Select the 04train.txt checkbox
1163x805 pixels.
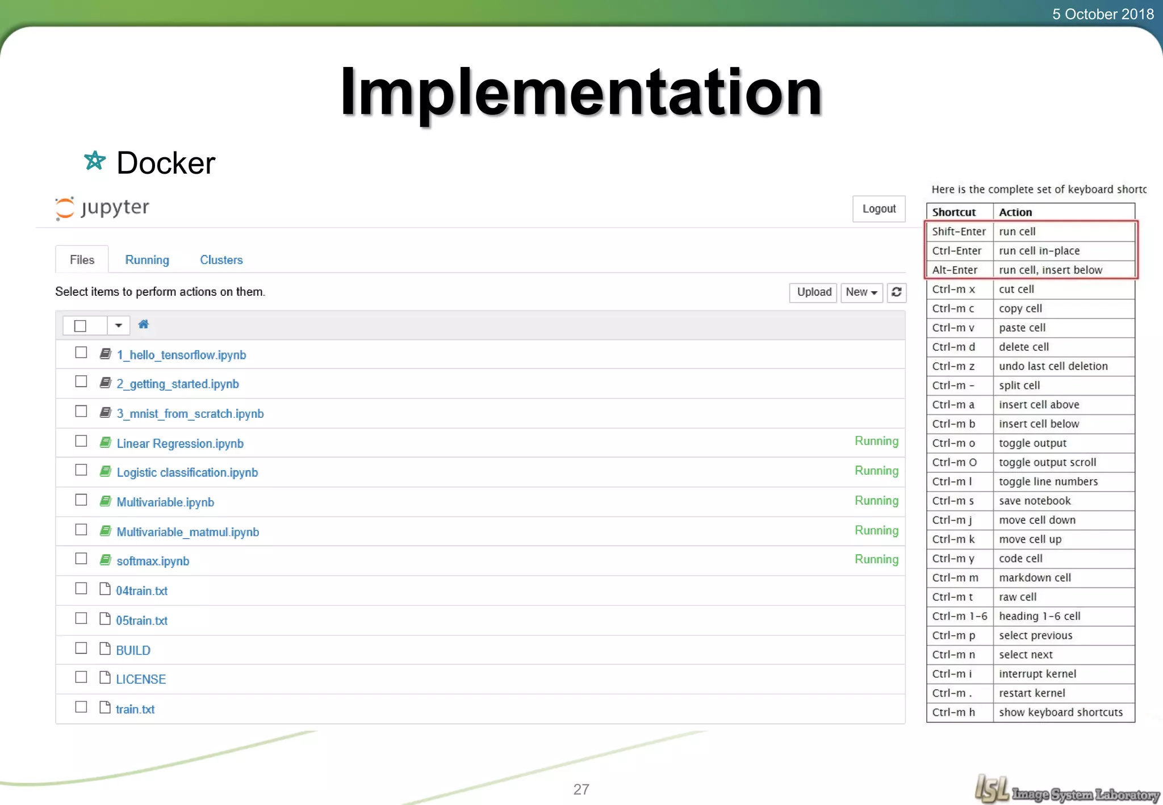coord(81,589)
